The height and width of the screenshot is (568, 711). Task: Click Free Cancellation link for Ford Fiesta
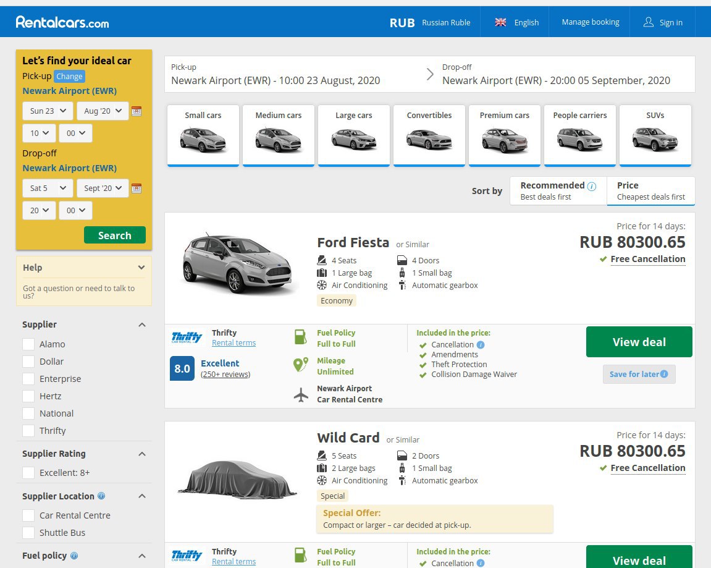[648, 259]
